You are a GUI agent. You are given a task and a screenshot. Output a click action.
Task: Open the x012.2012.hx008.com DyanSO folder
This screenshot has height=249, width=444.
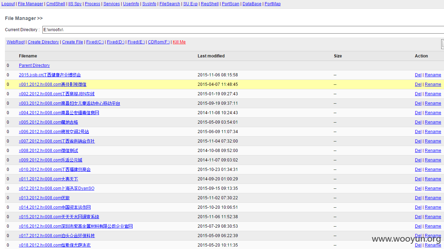click(x=56, y=188)
